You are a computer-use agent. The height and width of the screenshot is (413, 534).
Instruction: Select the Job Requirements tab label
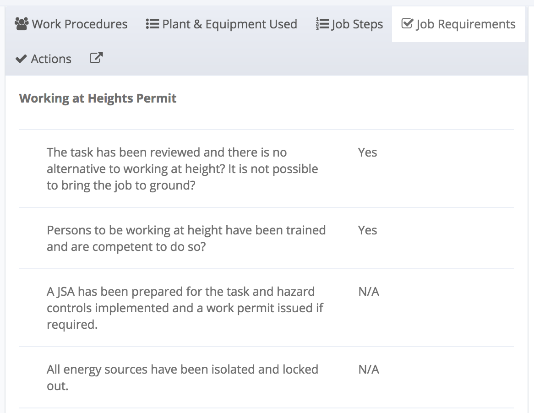(x=466, y=24)
